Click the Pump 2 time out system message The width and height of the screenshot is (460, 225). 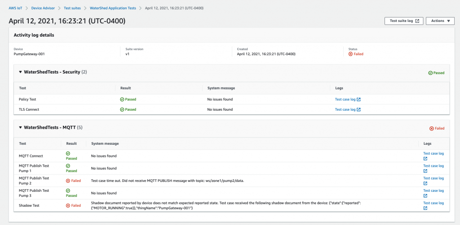coord(168,181)
